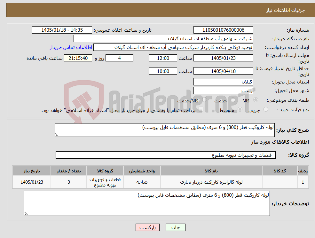The image size is (315, 238).
Task: Click the remaining time 21:15:40 field
Action: pyautogui.click(x=78, y=58)
